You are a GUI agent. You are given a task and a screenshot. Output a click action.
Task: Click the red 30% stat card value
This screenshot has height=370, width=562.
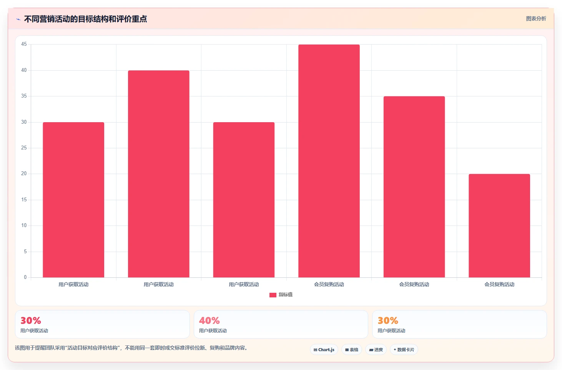pos(31,320)
